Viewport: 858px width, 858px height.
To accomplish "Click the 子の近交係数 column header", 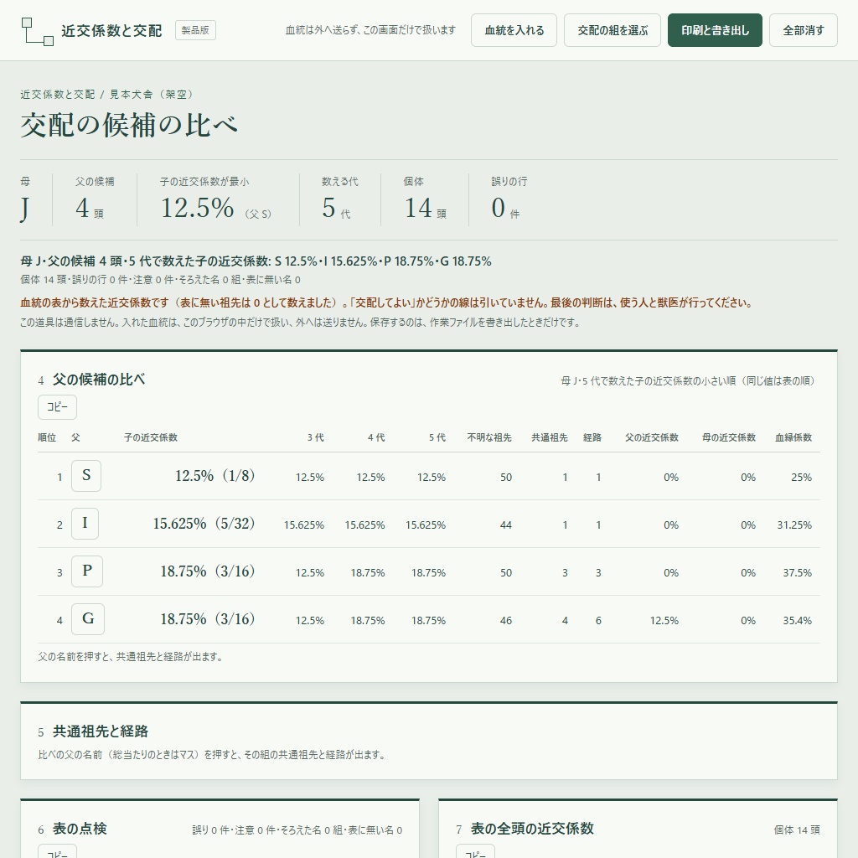I will point(151,437).
